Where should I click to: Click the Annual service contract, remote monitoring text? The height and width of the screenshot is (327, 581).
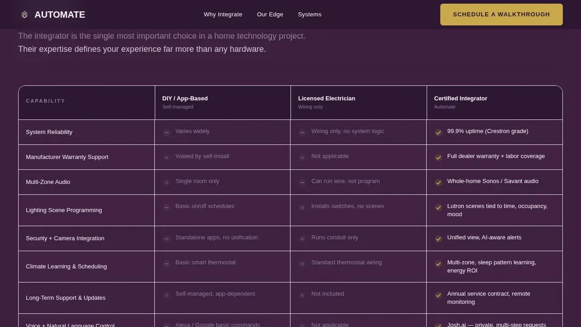tap(489, 298)
